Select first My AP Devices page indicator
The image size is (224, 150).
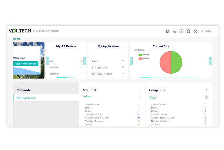(x=62, y=77)
